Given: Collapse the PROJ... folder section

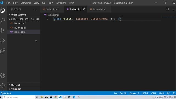Looking at the screenshot, I should pos(13,19).
